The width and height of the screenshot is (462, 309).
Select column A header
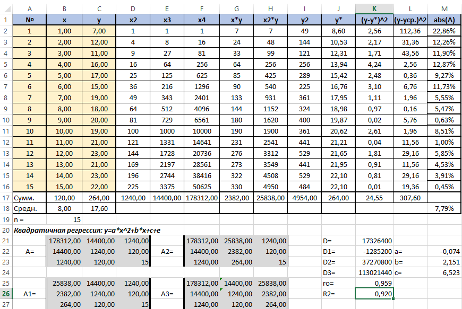(x=29, y=8)
